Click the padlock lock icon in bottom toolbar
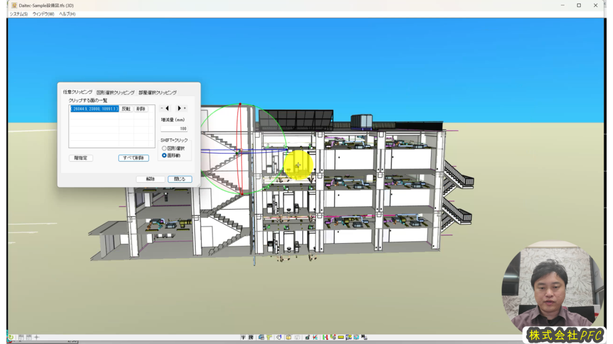Viewport: 613px width, 344px height. click(306, 337)
